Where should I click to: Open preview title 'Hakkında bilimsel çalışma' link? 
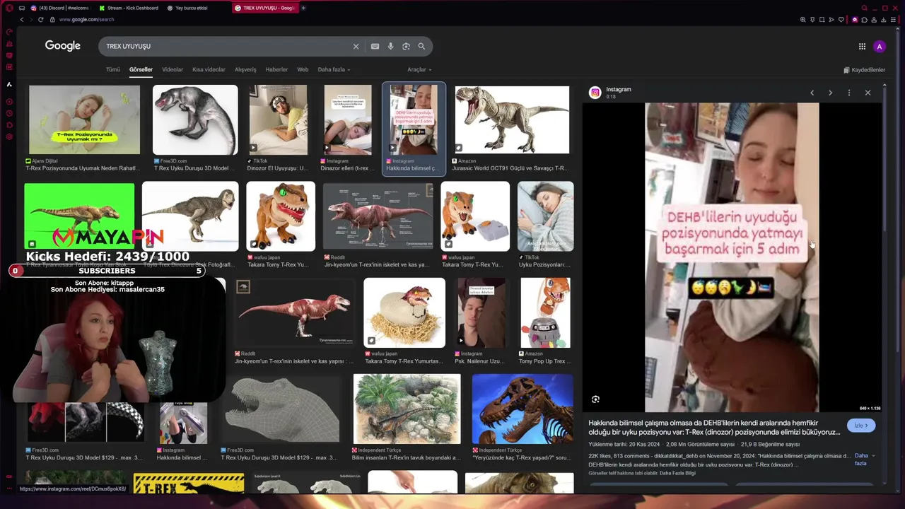click(x=714, y=428)
